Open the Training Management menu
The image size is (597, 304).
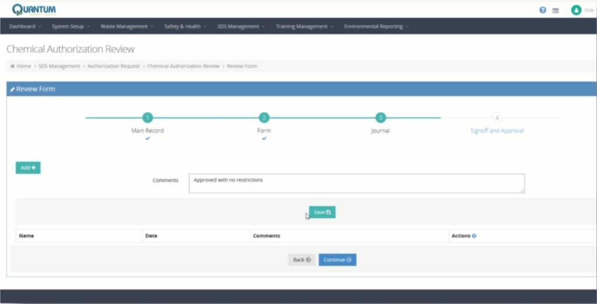[305, 26]
